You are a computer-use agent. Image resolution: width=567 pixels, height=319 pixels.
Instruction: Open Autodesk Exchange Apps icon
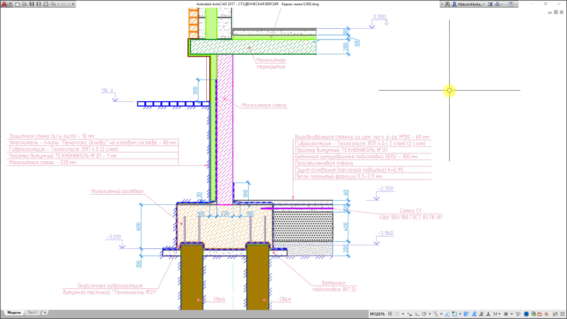click(x=490, y=4)
